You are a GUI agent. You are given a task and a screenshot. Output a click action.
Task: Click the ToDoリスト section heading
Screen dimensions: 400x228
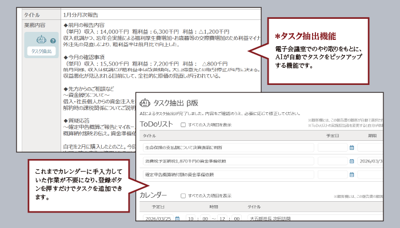coord(156,124)
